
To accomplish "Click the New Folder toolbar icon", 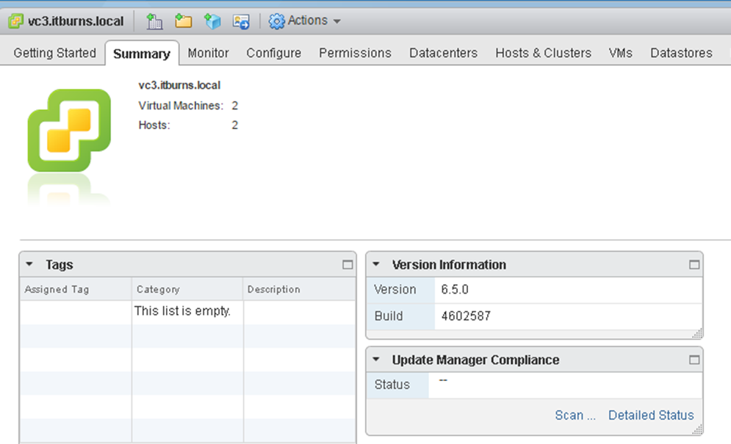I will pos(183,21).
